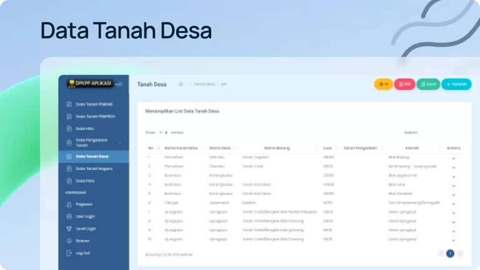Image resolution: width=480 pixels, height=270 pixels.
Task: Export the list with the Excel button
Action: [x=428, y=84]
